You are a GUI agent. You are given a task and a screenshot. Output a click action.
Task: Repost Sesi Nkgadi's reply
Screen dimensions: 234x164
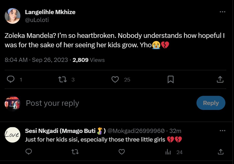pos(75,152)
